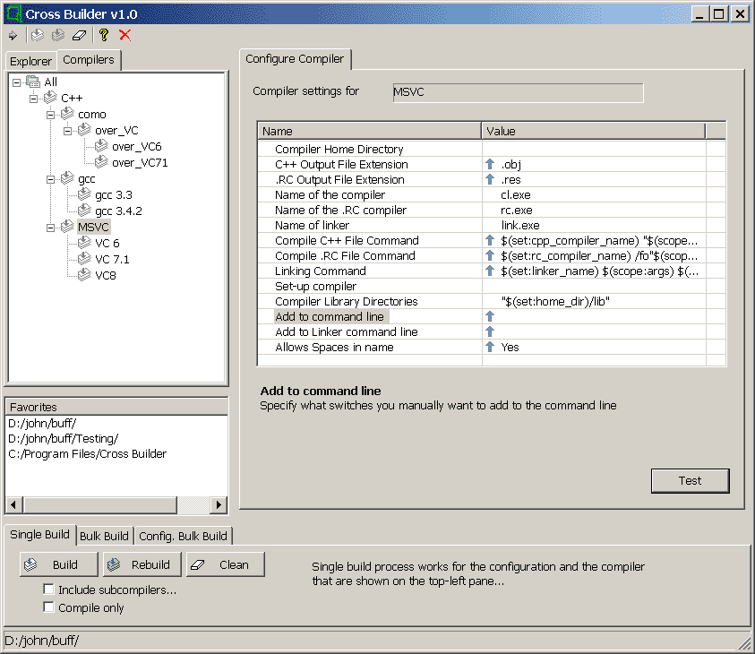
Task: Click the Rebuild button
Action: 142,564
